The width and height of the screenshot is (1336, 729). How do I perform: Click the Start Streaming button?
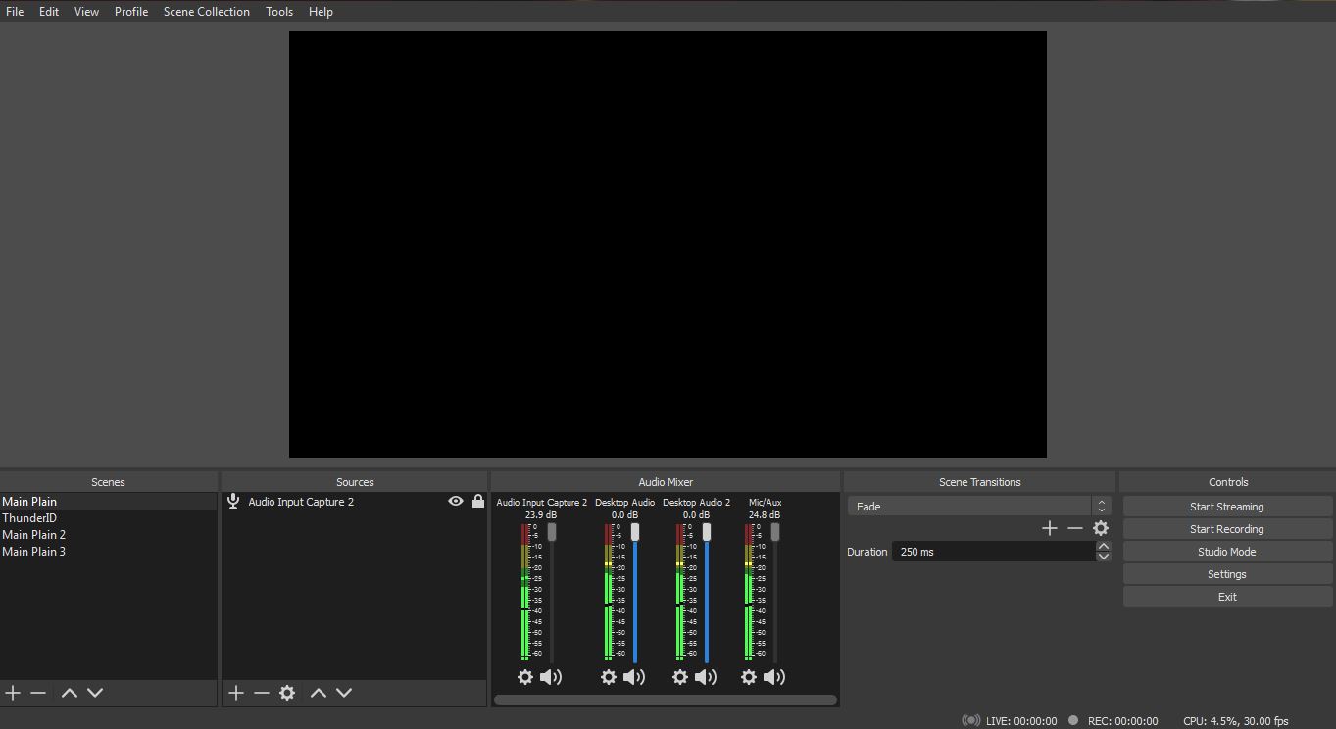(1226, 506)
